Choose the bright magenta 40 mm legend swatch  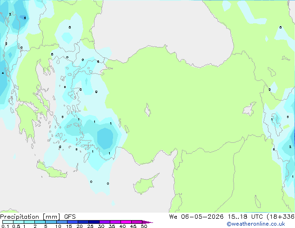tap(126, 222)
